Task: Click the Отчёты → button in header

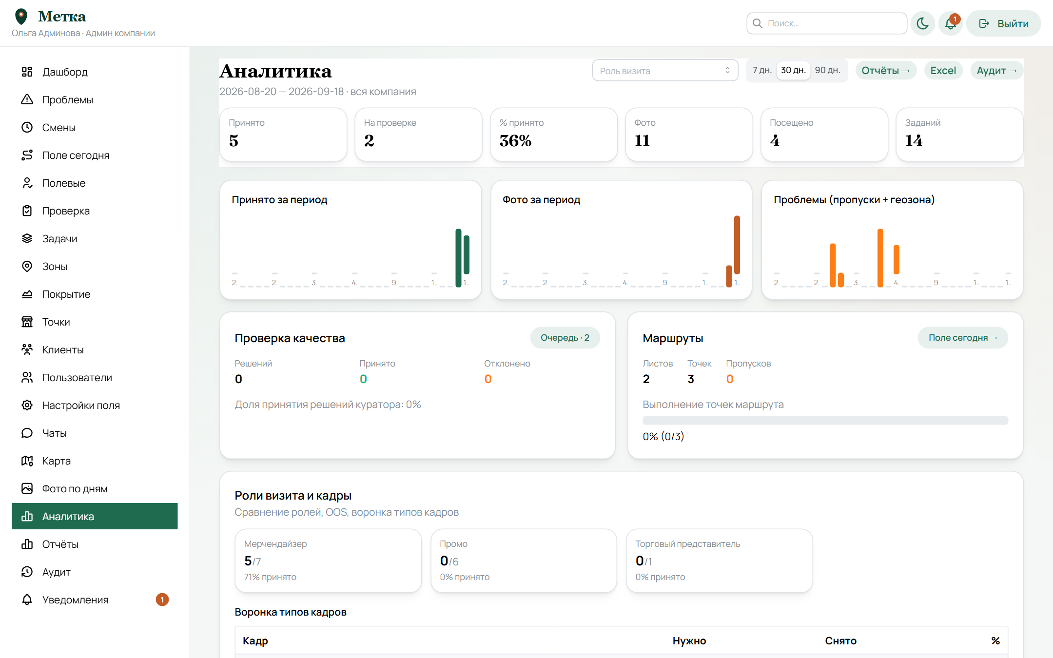Action: (886, 70)
